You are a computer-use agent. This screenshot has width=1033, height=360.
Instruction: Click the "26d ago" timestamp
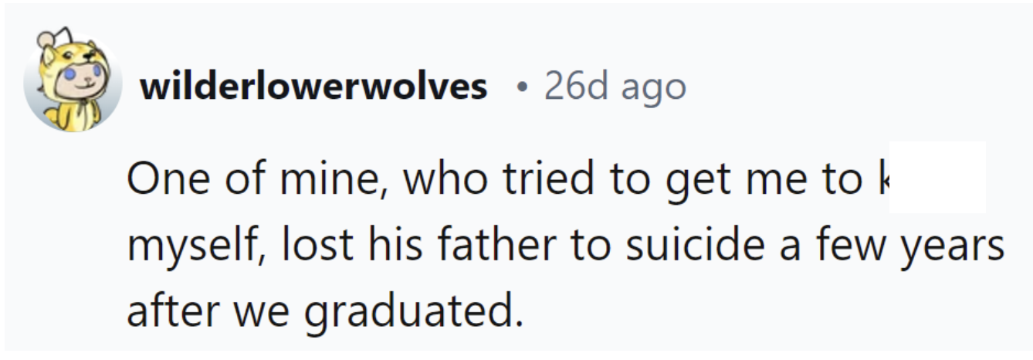point(615,87)
